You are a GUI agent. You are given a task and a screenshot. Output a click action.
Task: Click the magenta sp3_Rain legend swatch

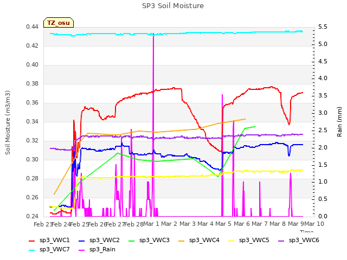pyautogui.click(x=82, y=250)
